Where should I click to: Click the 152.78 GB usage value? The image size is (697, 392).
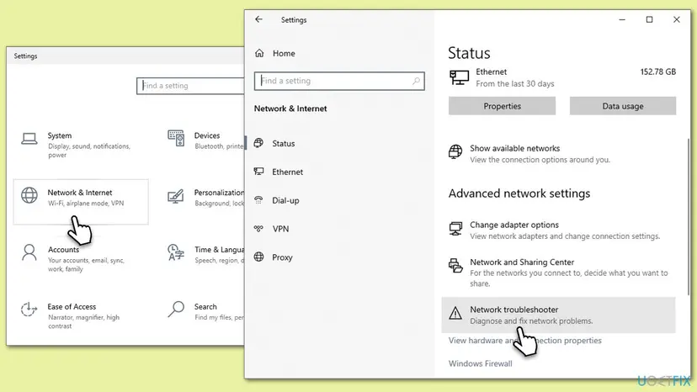(x=658, y=72)
